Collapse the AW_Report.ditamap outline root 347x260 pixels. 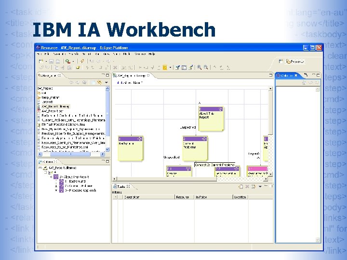[40, 168]
